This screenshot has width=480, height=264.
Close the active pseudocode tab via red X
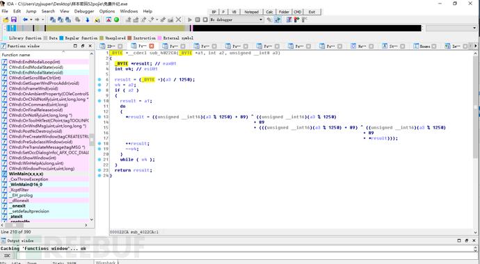click(152, 46)
